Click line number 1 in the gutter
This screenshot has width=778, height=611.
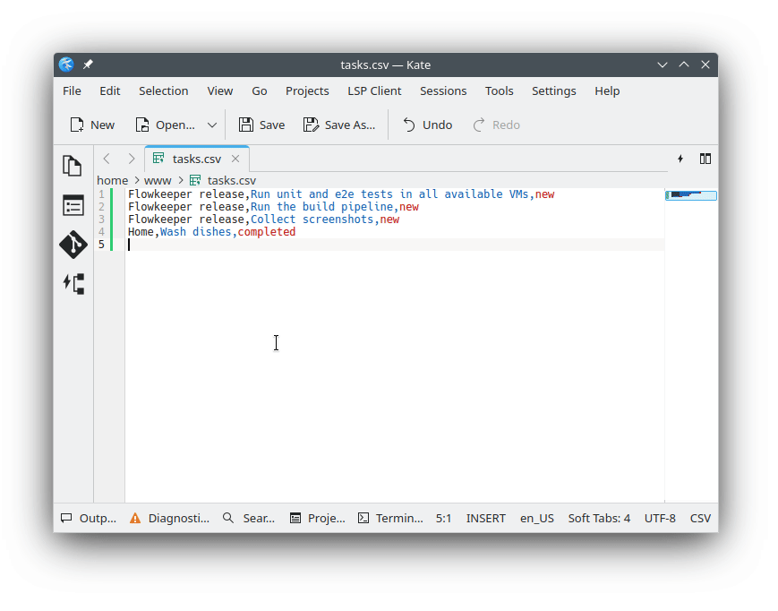[101, 194]
